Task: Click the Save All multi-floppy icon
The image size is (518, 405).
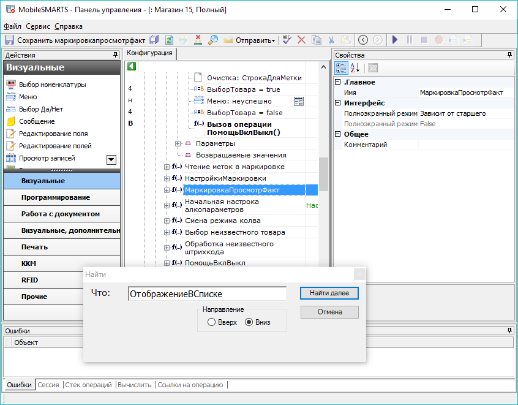Action: [x=154, y=40]
